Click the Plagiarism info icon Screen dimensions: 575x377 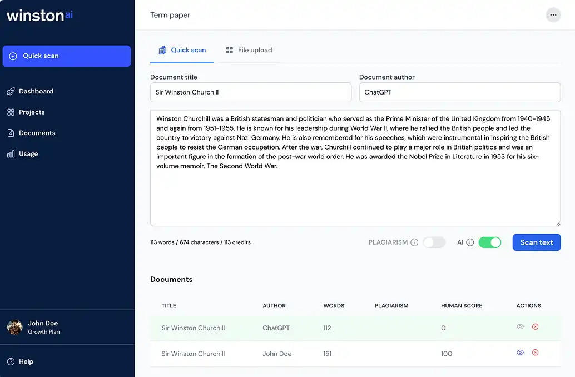[414, 242]
